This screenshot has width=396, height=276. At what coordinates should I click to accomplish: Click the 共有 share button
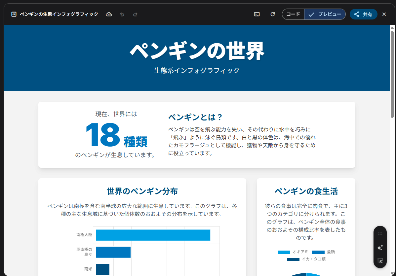pos(363,14)
